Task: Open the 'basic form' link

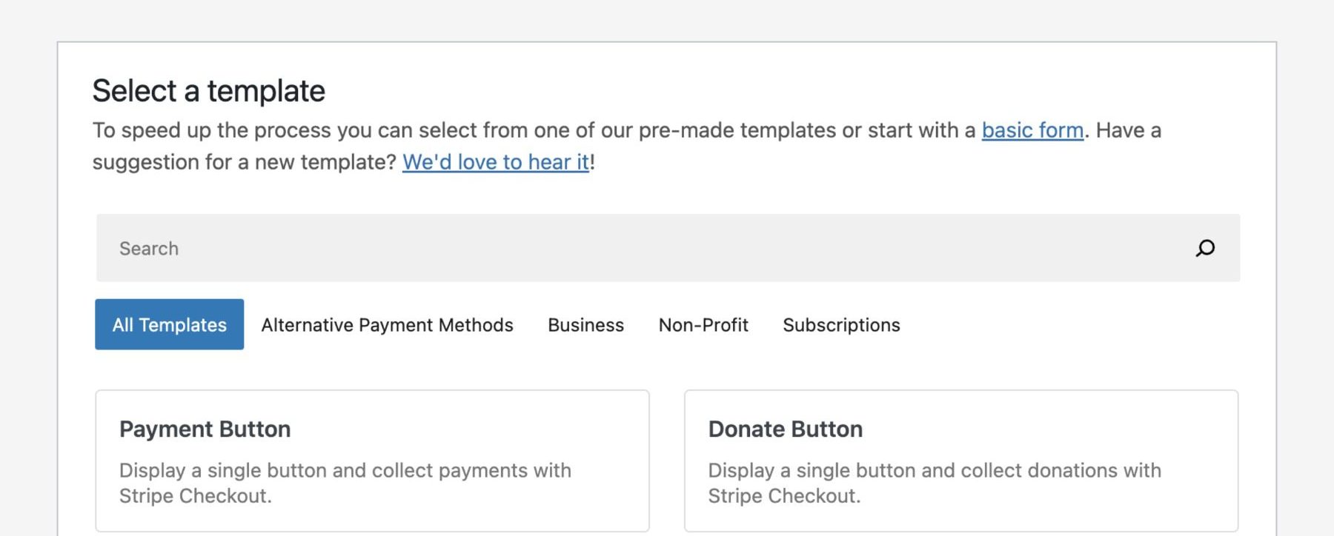Action: click(x=1032, y=130)
